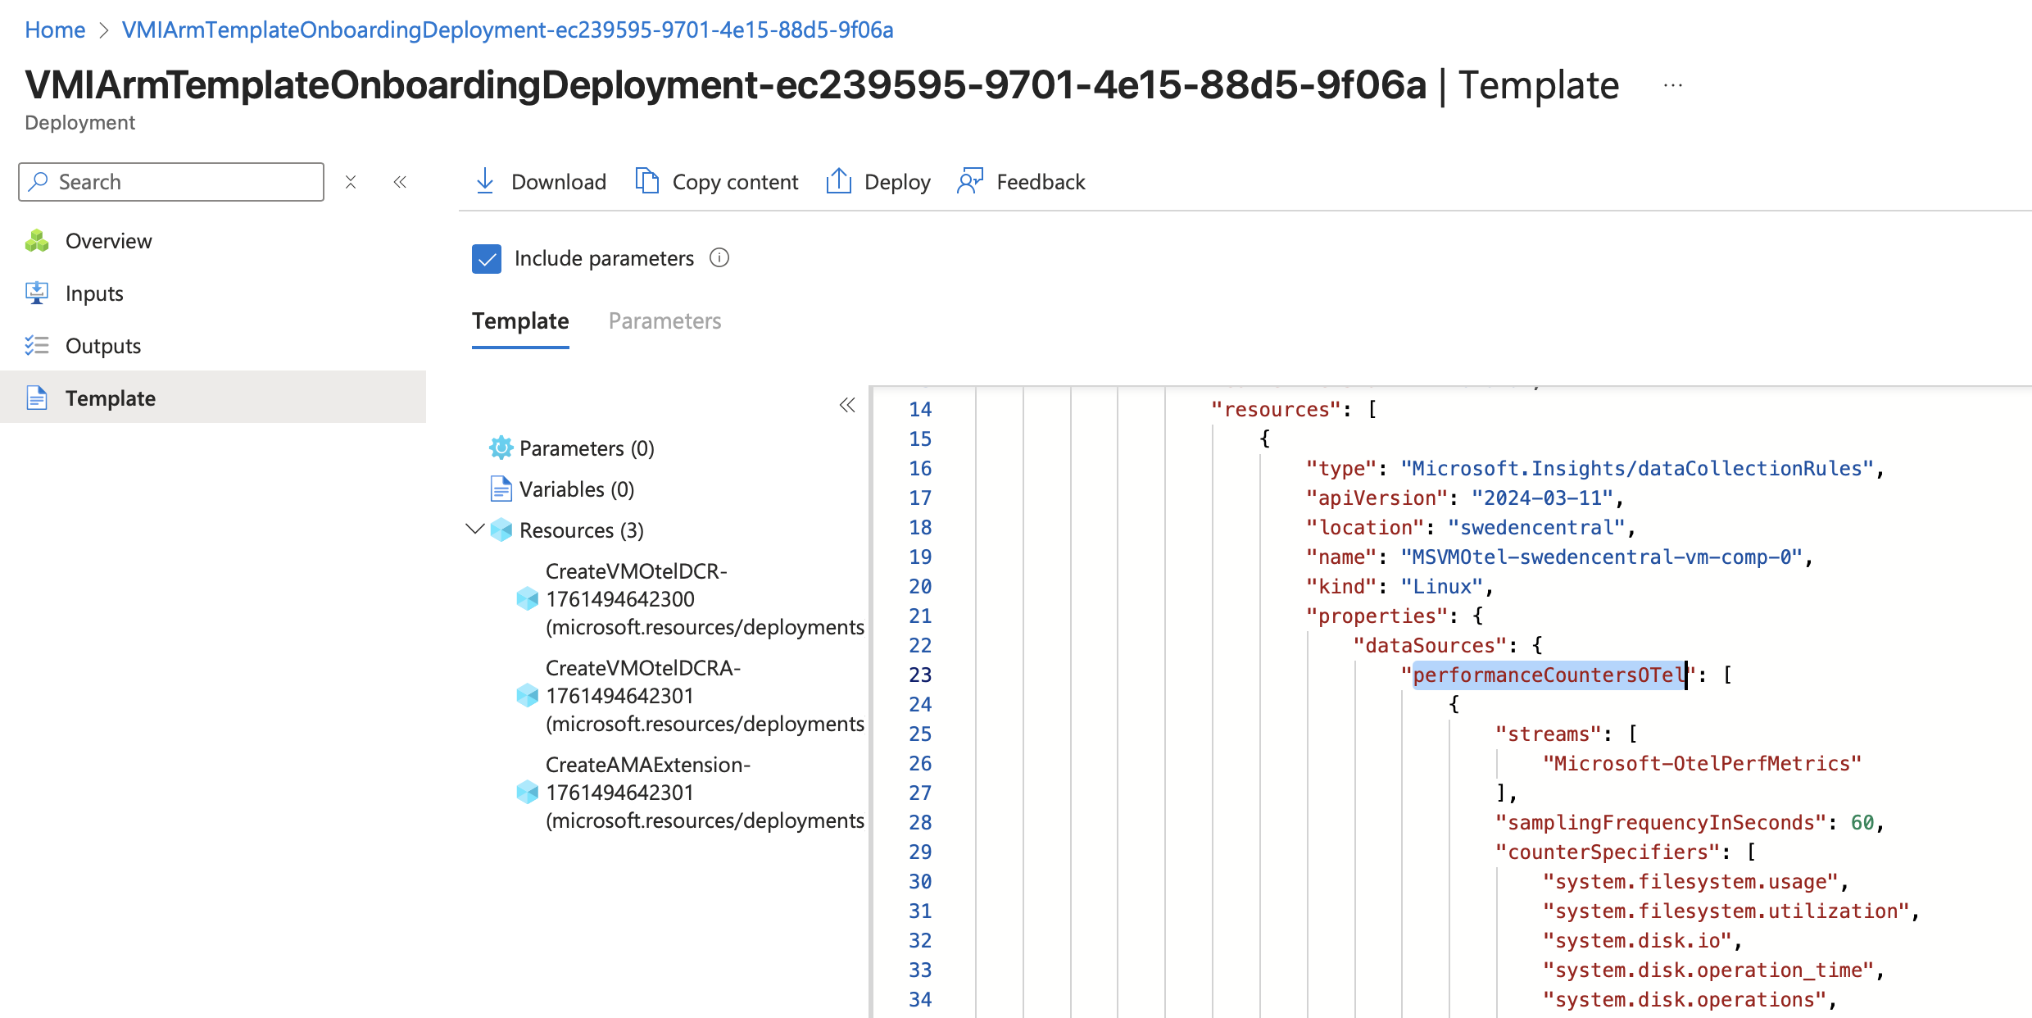Open the ellipsis menu beside Template title
Viewport: 2032px width, 1018px height.
tap(1671, 84)
